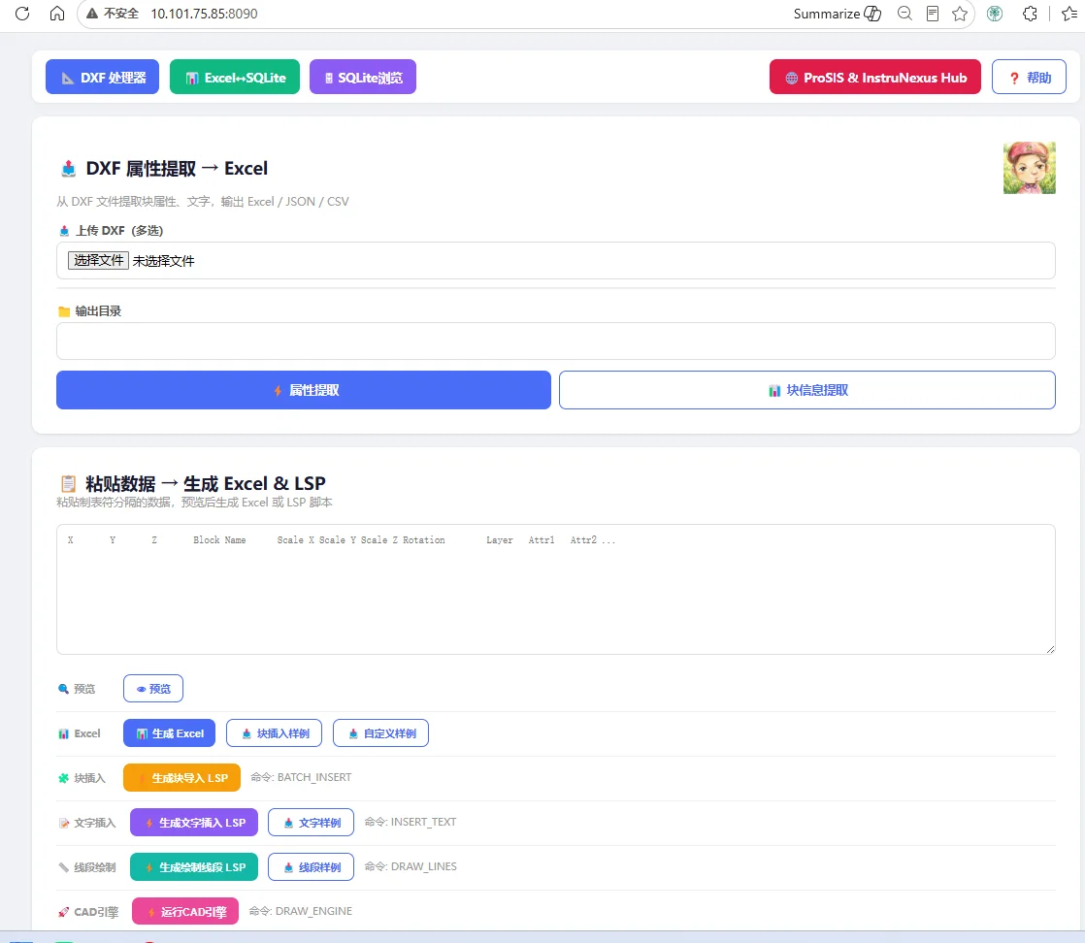The width and height of the screenshot is (1085, 943).
Task: Click the 生成块导入 LSP button
Action: pyautogui.click(x=182, y=778)
